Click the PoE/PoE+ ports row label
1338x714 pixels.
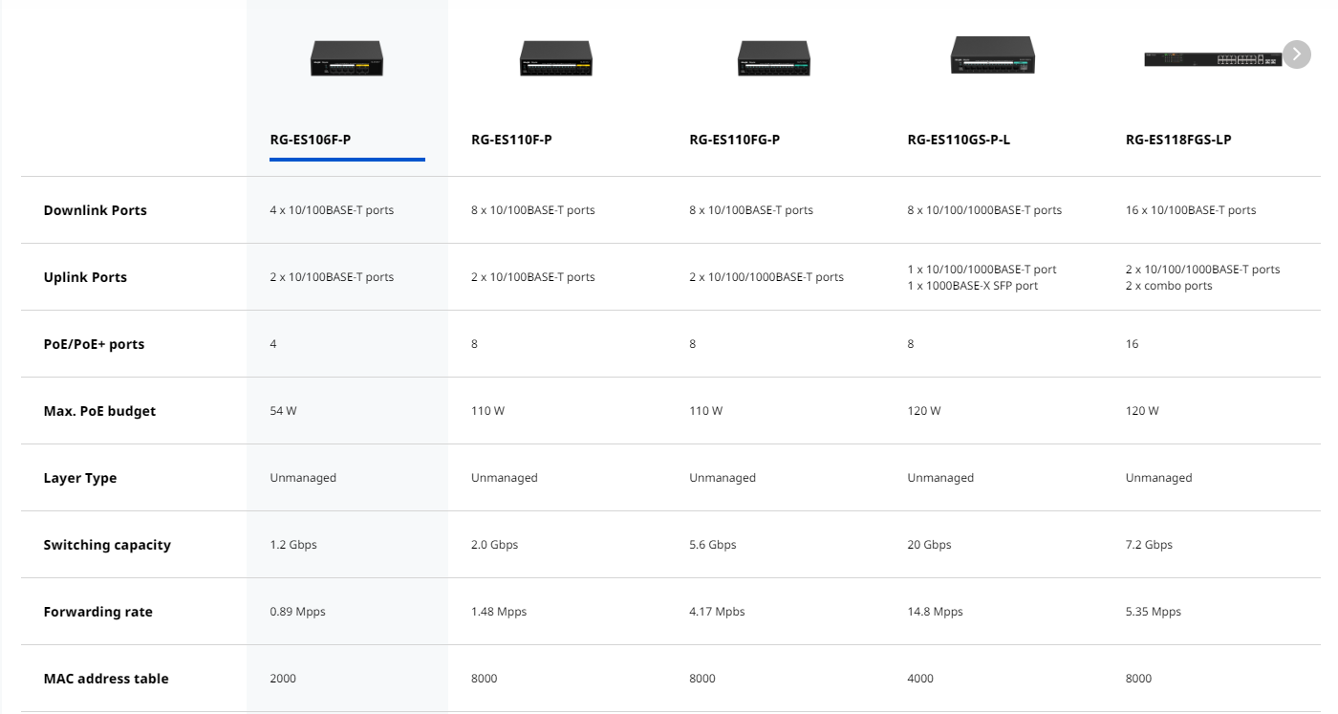pyautogui.click(x=94, y=344)
